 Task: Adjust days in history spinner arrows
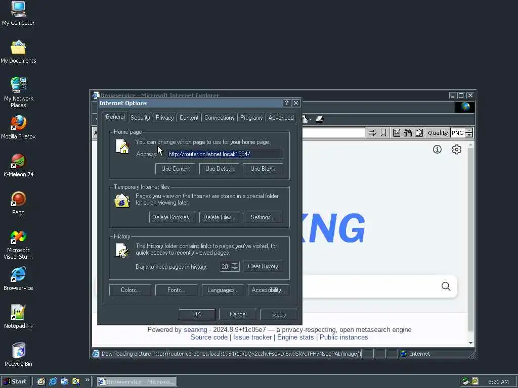(235, 266)
